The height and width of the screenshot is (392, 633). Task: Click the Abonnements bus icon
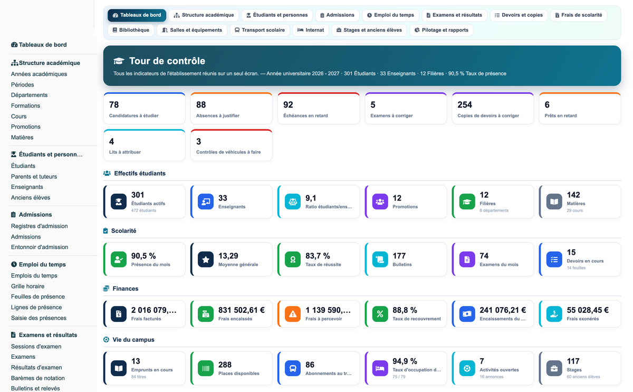coord(293,368)
